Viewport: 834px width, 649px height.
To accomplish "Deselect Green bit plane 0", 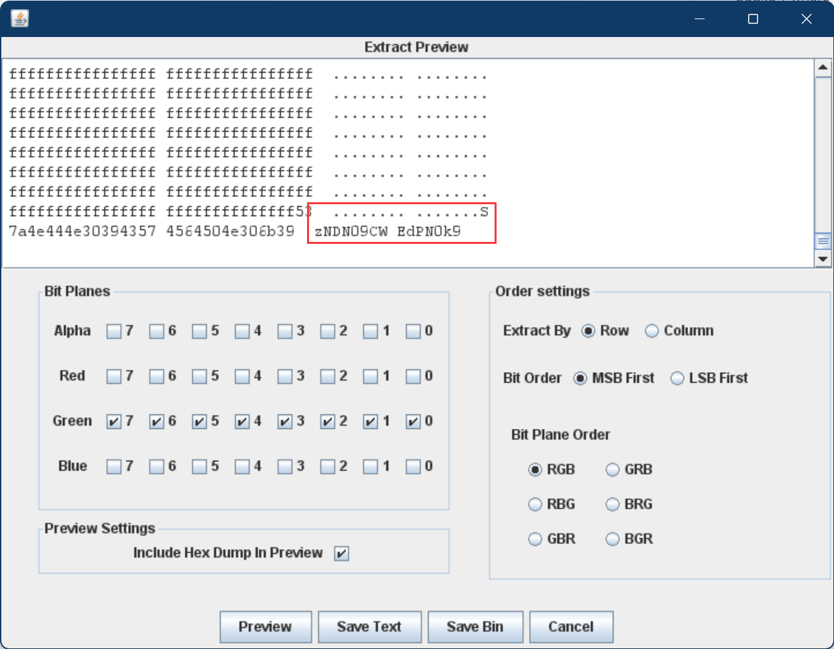I will click(413, 421).
